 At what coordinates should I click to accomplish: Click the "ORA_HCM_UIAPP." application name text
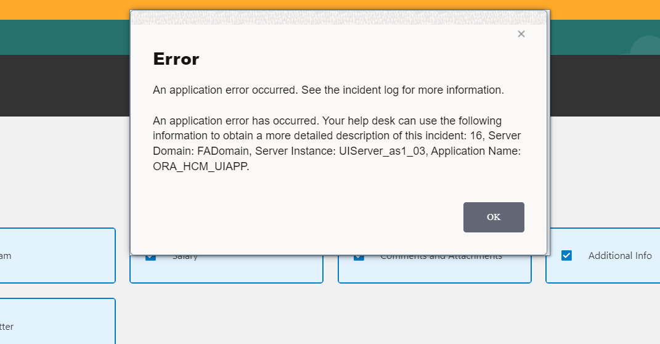(x=201, y=166)
